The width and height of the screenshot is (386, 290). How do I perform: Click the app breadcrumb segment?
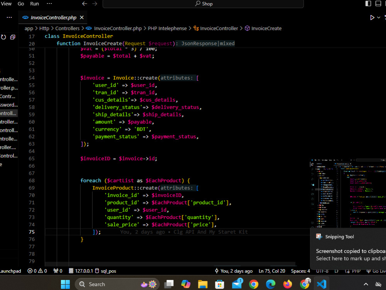tap(29, 28)
